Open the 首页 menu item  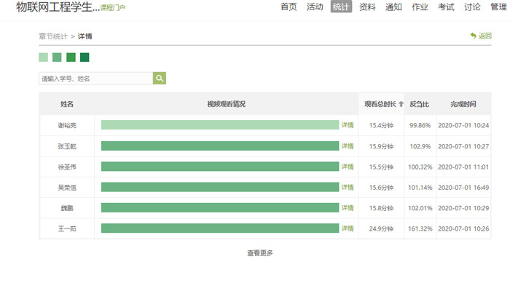(x=289, y=7)
